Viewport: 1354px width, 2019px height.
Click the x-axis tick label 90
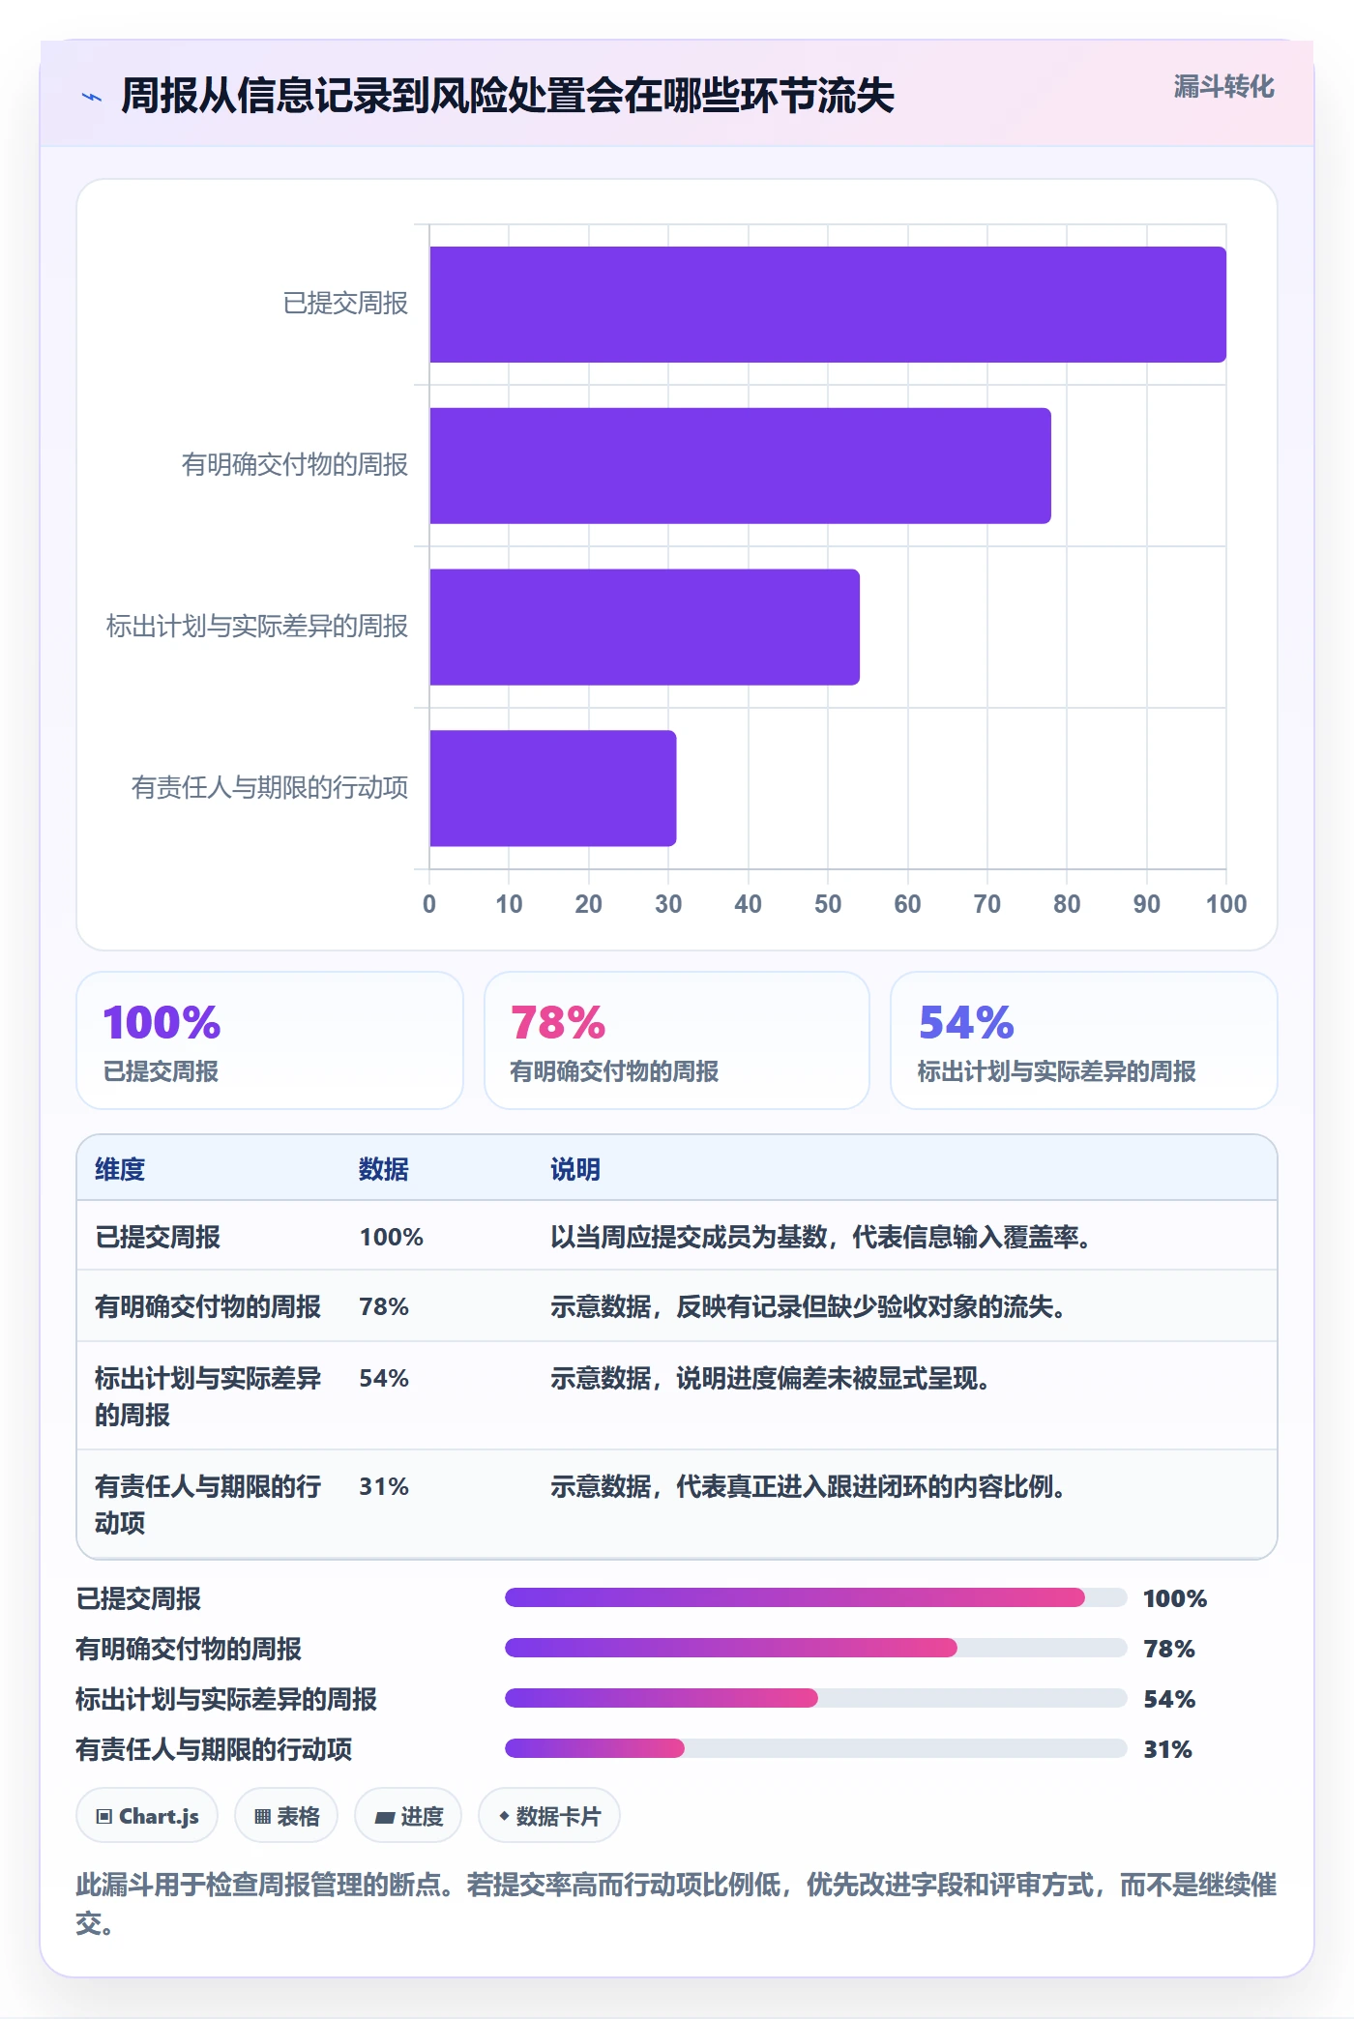pos(1146,904)
